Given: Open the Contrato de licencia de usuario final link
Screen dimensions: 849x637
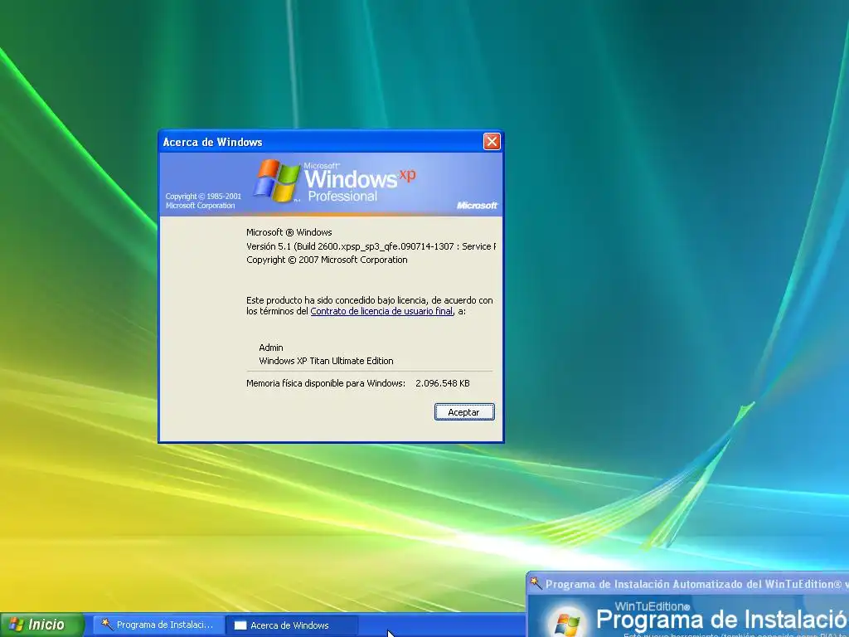Looking at the screenshot, I should (x=381, y=311).
